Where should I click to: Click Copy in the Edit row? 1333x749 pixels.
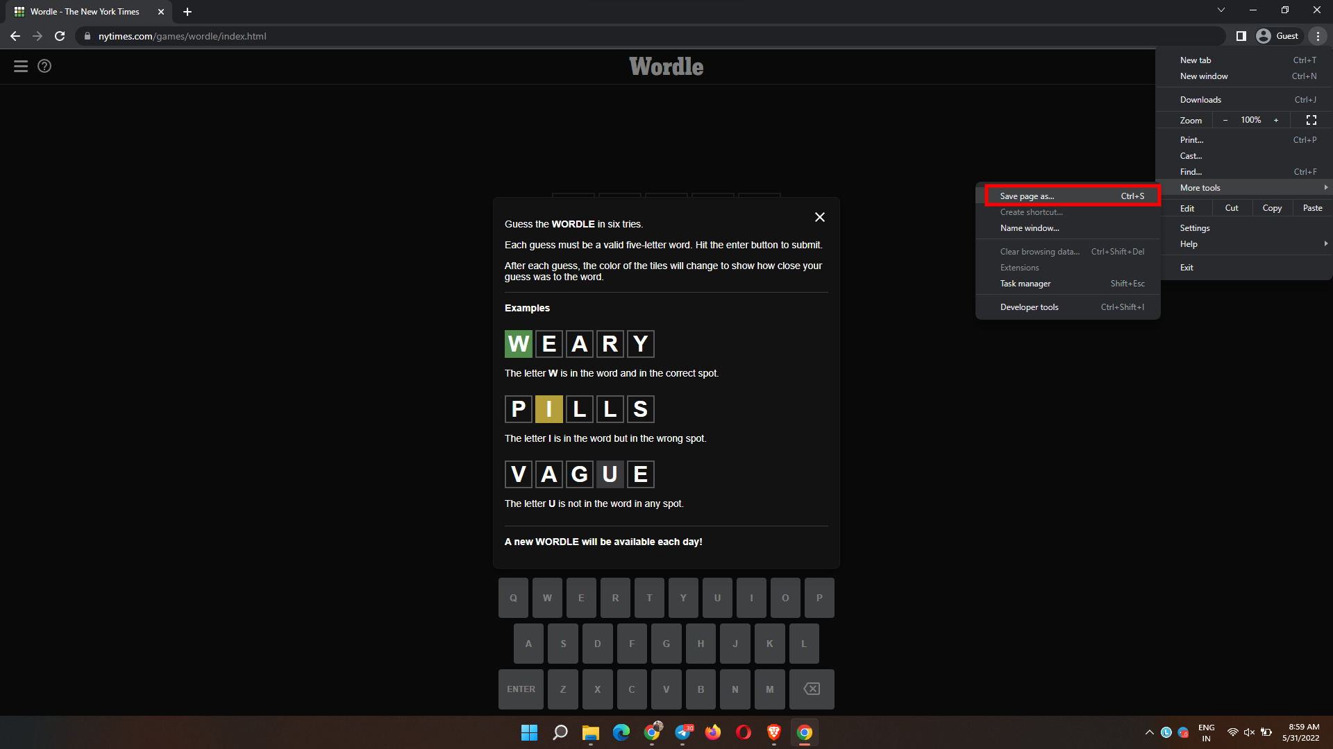pos(1272,208)
